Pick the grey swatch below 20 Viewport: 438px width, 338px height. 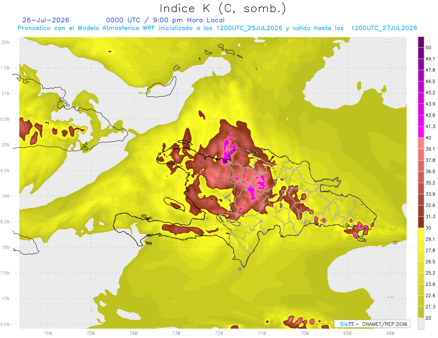(x=421, y=324)
